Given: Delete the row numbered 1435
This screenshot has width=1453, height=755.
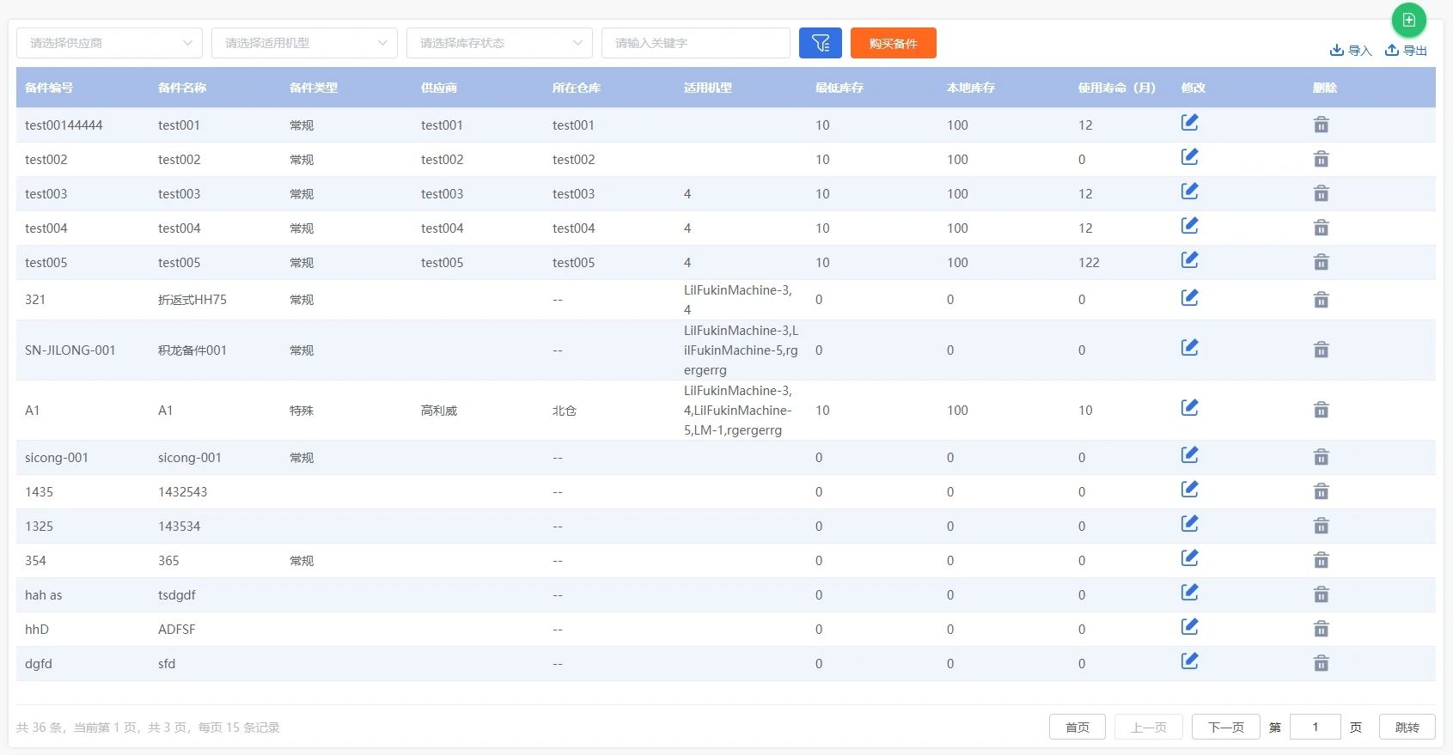Looking at the screenshot, I should click(x=1322, y=492).
